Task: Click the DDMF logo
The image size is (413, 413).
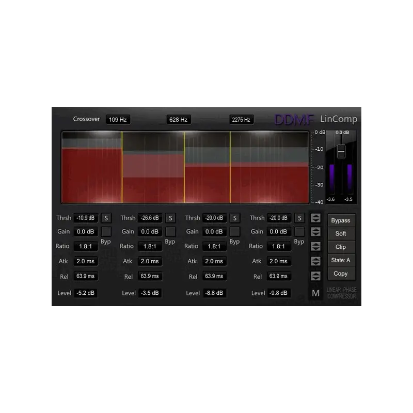Action: [x=294, y=120]
